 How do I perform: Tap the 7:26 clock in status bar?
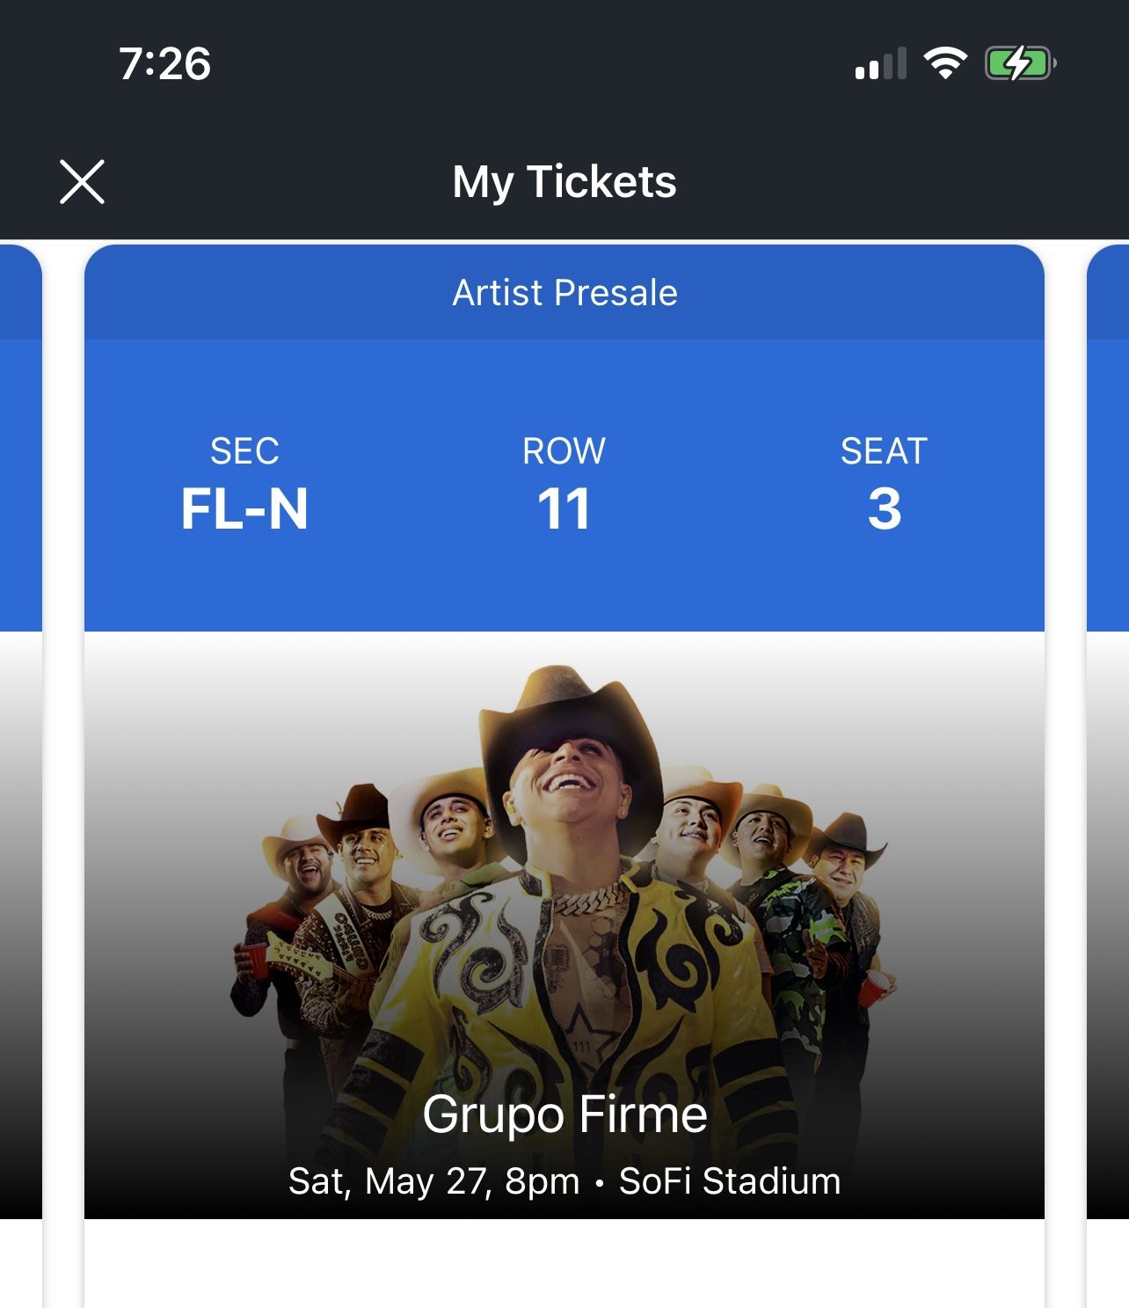tap(165, 64)
